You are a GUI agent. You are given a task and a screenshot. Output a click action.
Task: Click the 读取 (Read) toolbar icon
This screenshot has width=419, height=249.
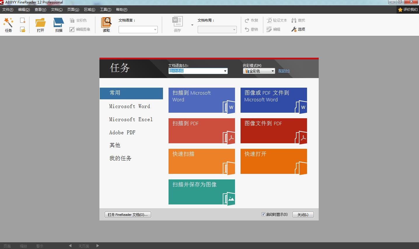point(106,25)
